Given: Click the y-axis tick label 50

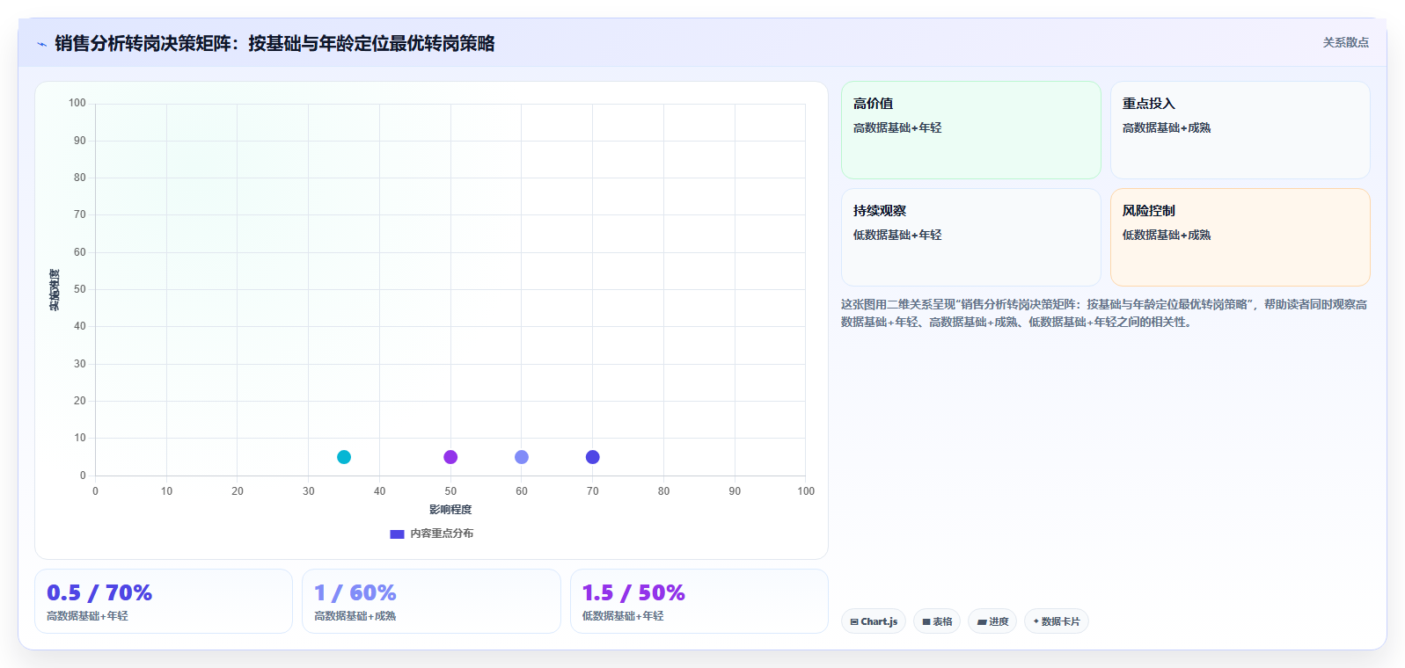Looking at the screenshot, I should tap(80, 289).
